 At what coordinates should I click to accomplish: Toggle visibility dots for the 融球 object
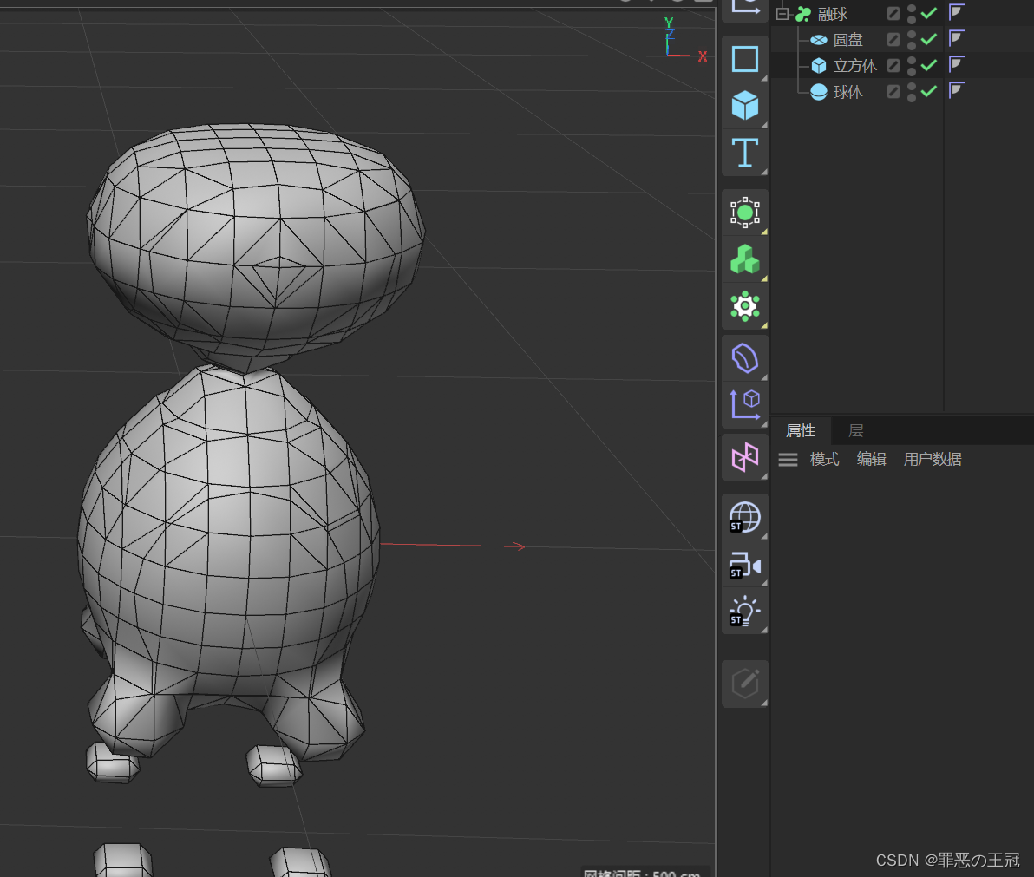point(912,14)
